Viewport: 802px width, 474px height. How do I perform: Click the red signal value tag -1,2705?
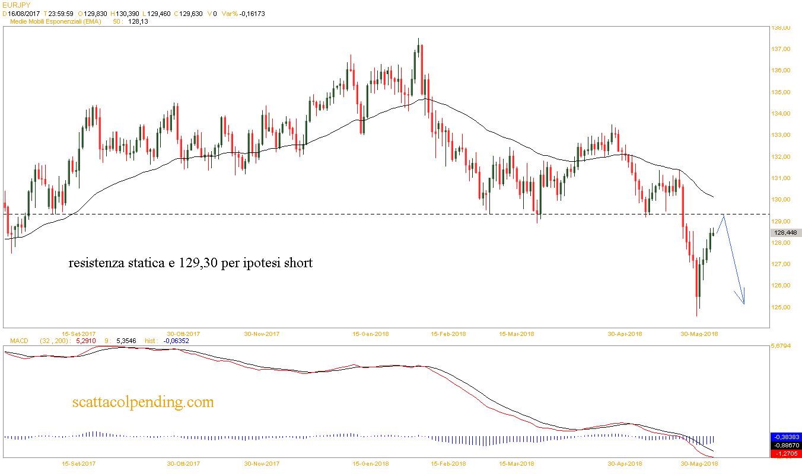point(785,453)
